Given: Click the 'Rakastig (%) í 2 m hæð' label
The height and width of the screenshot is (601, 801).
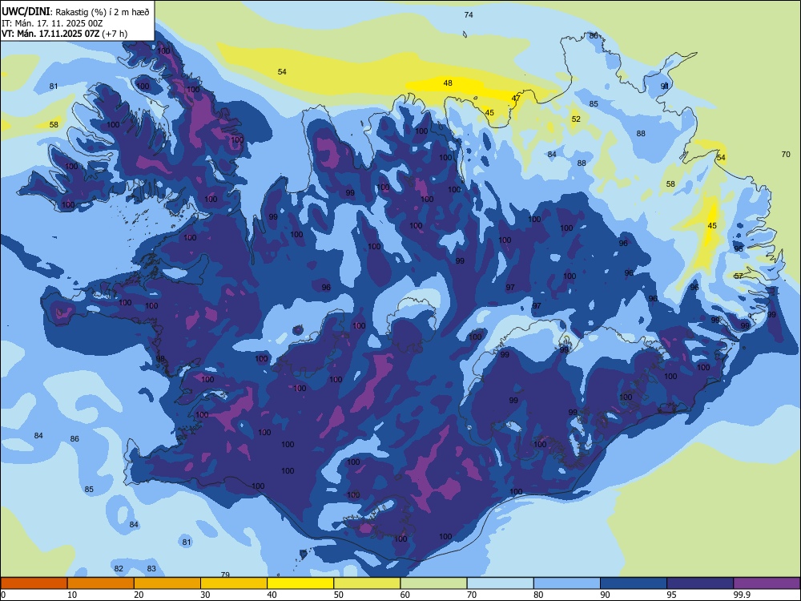Looking at the screenshot, I should pyautogui.click(x=103, y=12).
